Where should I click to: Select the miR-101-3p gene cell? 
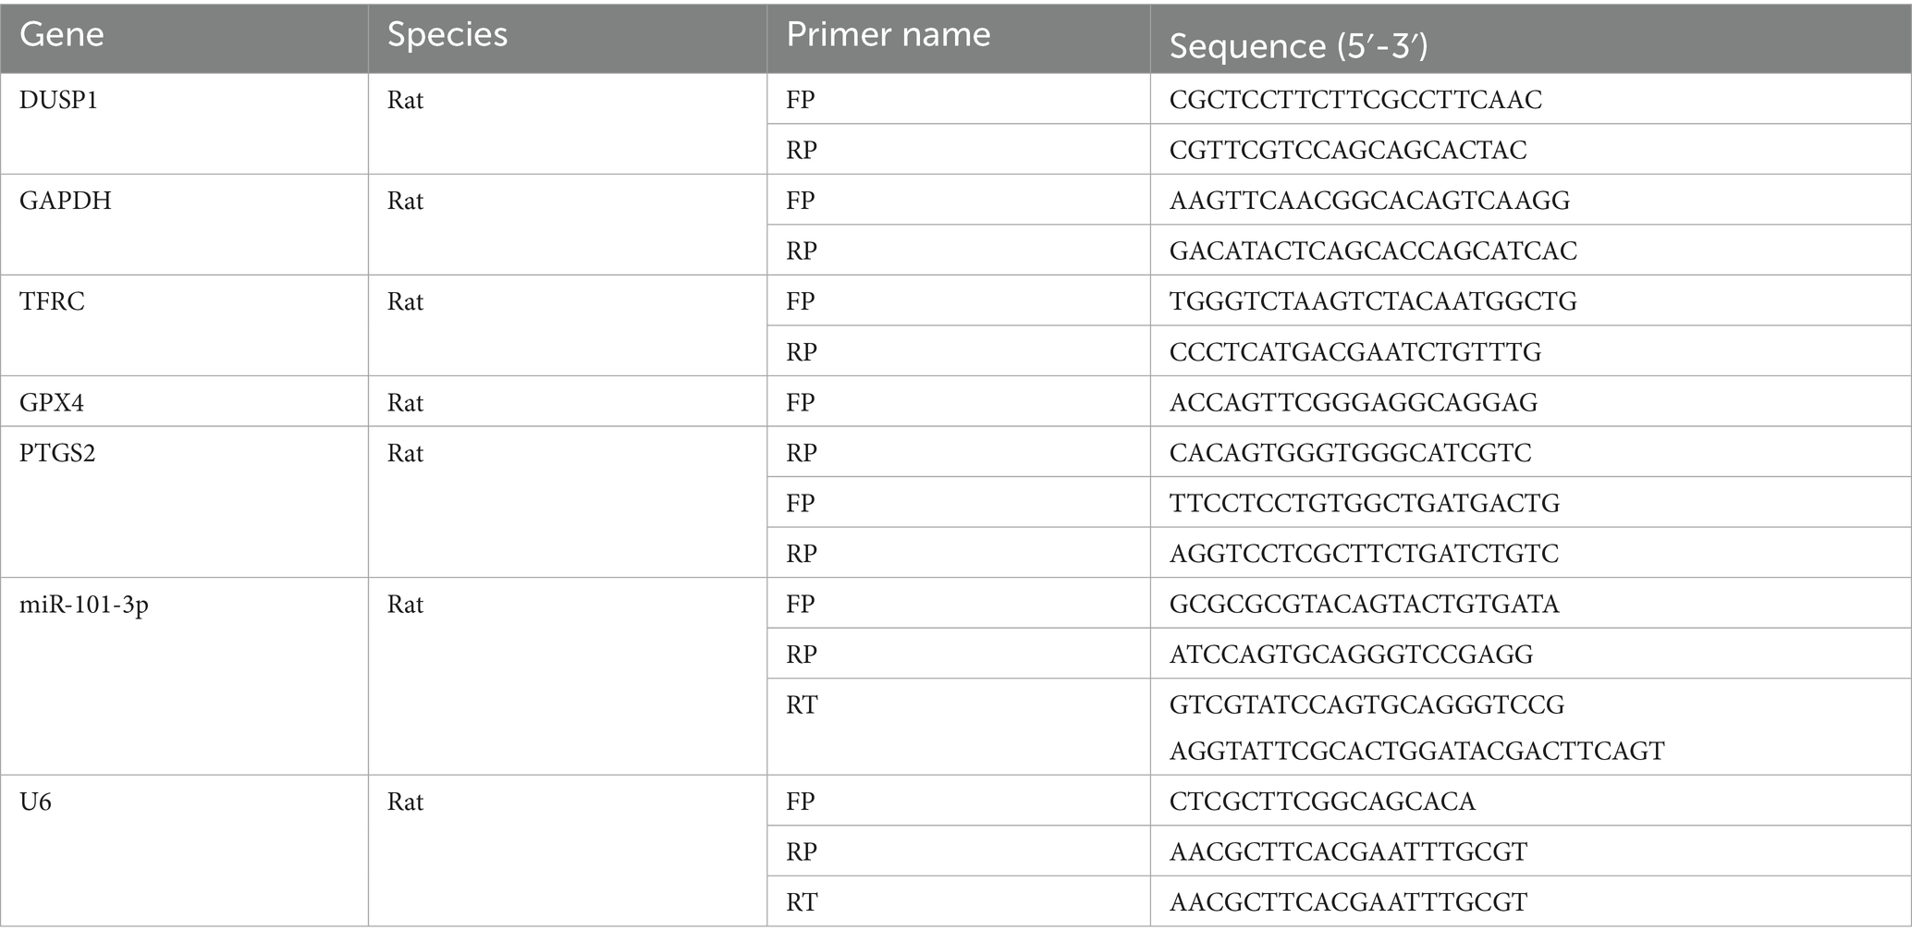click(x=184, y=677)
